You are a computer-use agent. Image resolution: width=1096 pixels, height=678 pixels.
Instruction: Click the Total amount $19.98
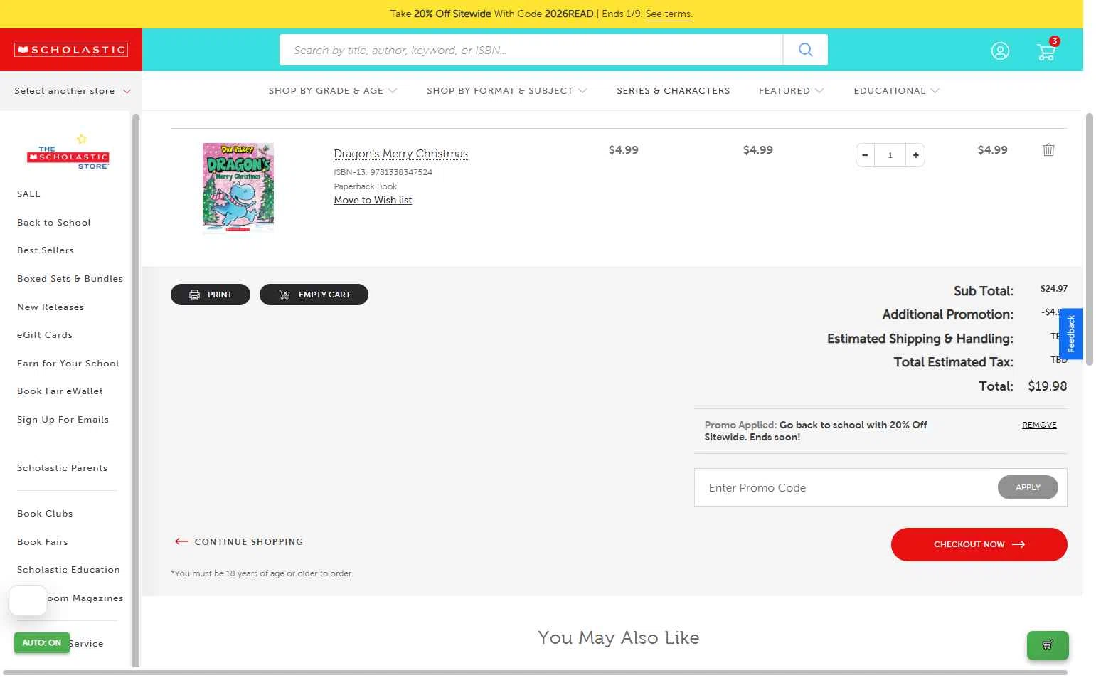1047,386
